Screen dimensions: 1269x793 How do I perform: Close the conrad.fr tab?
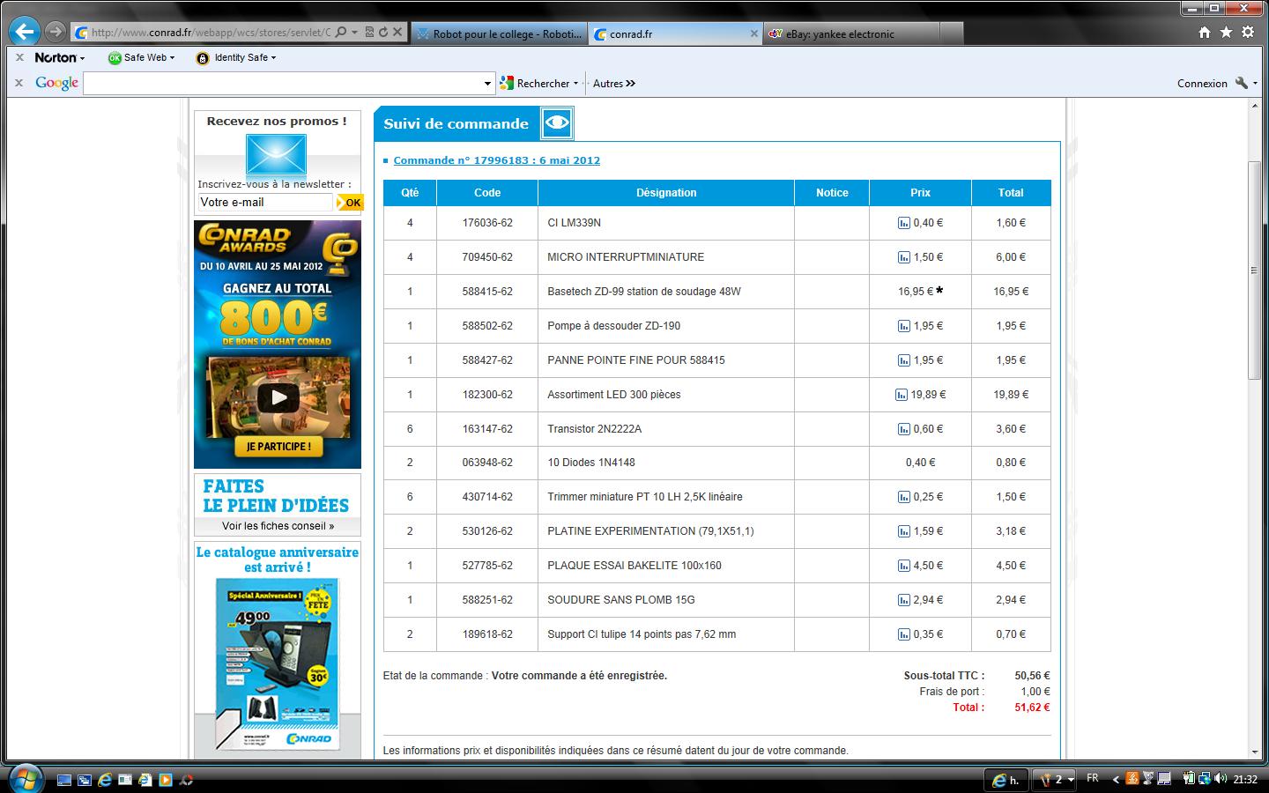point(754,33)
